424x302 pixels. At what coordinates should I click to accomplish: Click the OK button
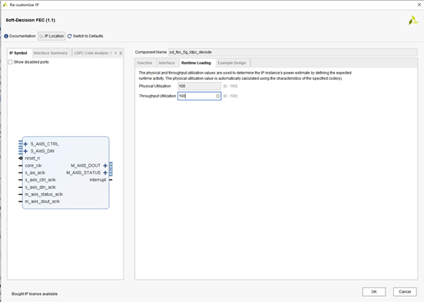[x=374, y=292]
